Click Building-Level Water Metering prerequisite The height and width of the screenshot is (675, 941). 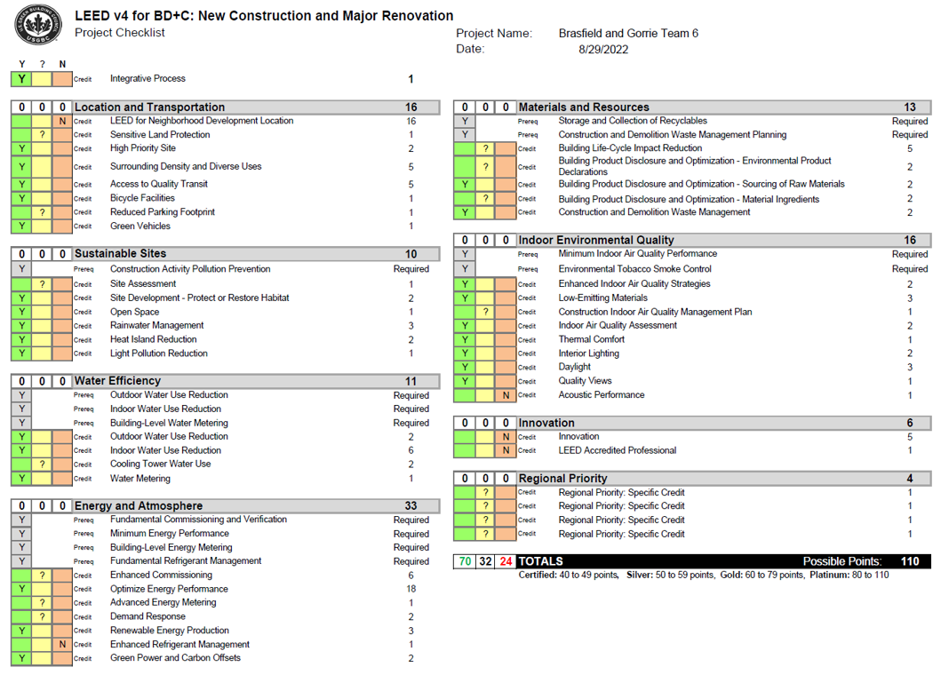coord(169,423)
